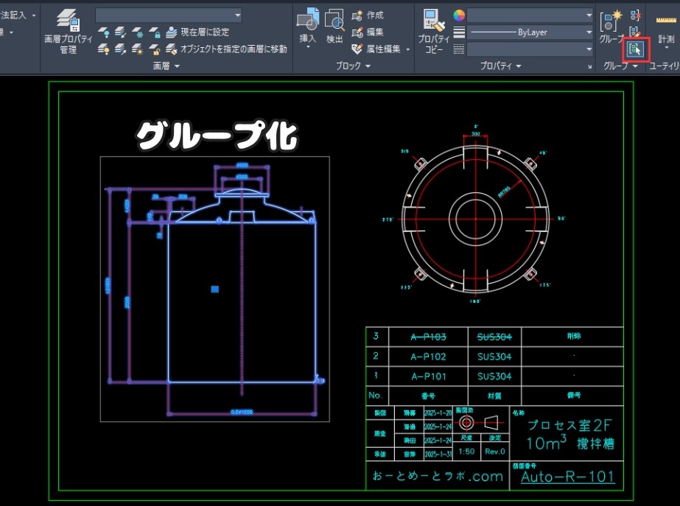
Task: Click the A-P102 part number text
Action: click(429, 356)
